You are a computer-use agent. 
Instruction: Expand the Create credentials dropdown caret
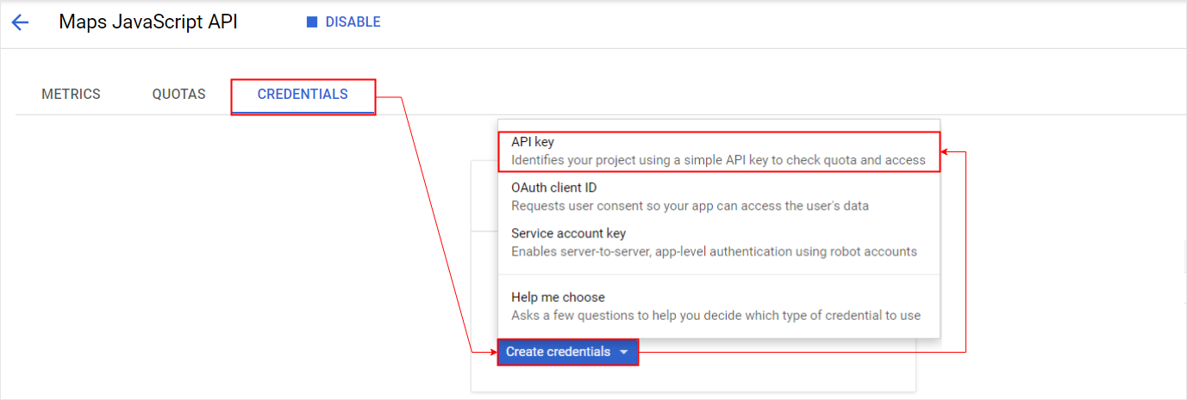[624, 353]
